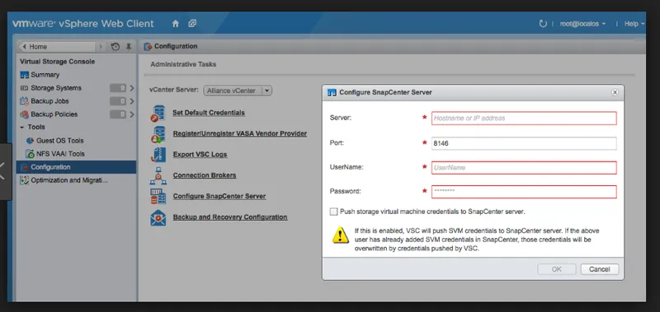
Task: Click Register/Unregister VASA Vendor Provider link
Action: click(x=240, y=133)
